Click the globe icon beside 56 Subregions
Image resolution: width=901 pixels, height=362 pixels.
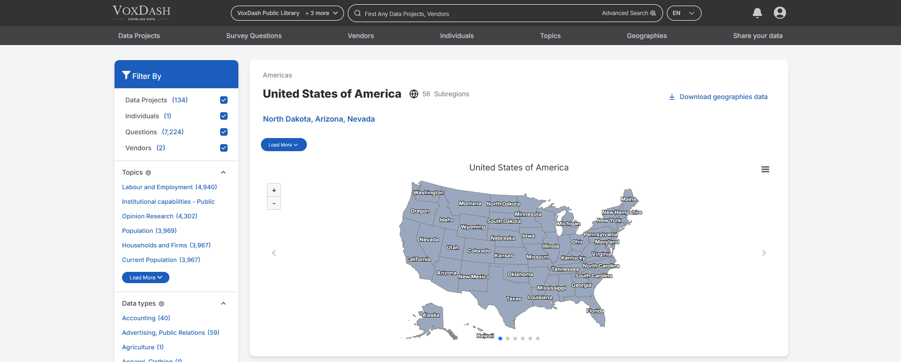tap(413, 94)
